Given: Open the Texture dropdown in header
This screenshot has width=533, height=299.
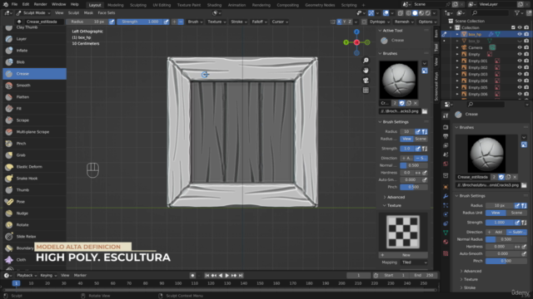Looking at the screenshot, I should pyautogui.click(x=217, y=22).
